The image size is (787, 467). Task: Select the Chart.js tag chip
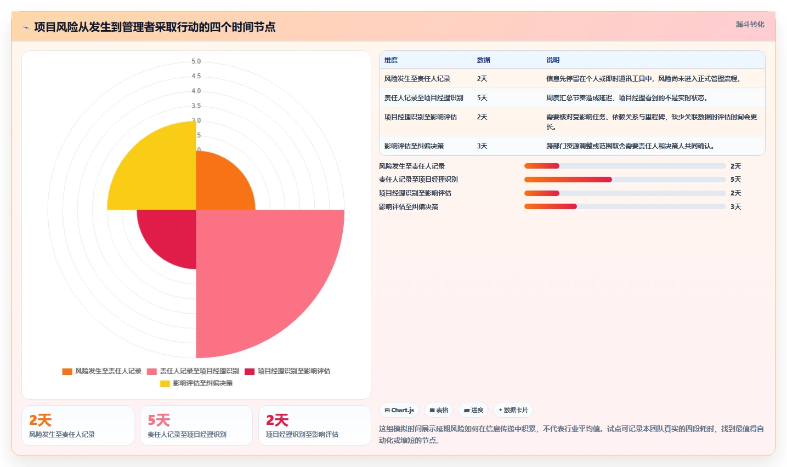pos(399,410)
